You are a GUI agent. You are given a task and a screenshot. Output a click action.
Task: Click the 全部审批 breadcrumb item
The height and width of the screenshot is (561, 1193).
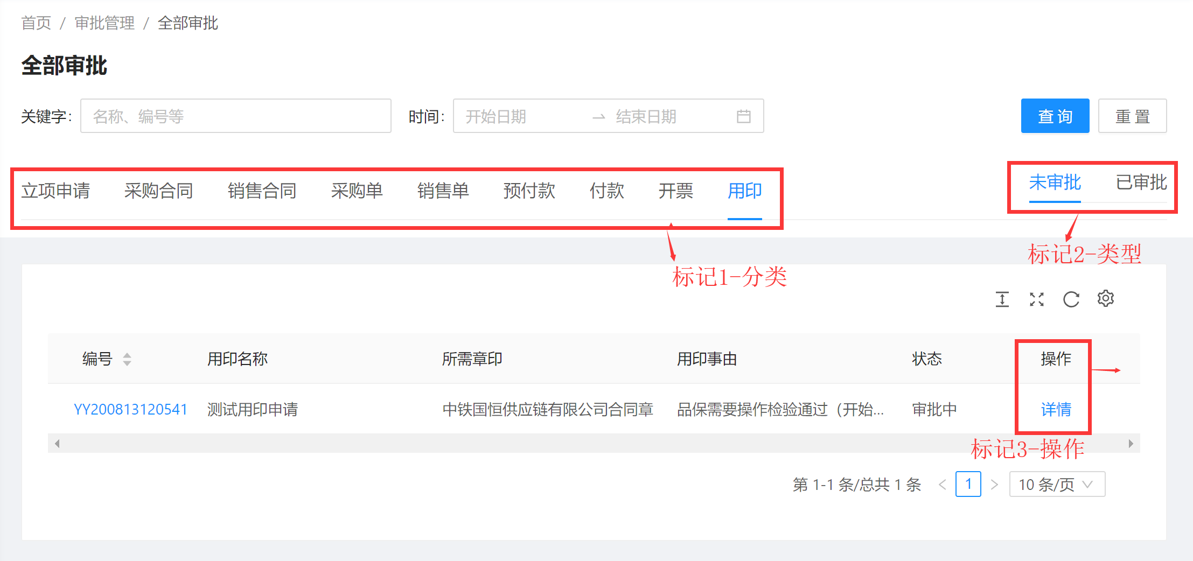pos(188,23)
